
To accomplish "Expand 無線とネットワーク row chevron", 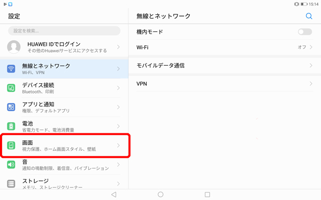I will pos(118,69).
